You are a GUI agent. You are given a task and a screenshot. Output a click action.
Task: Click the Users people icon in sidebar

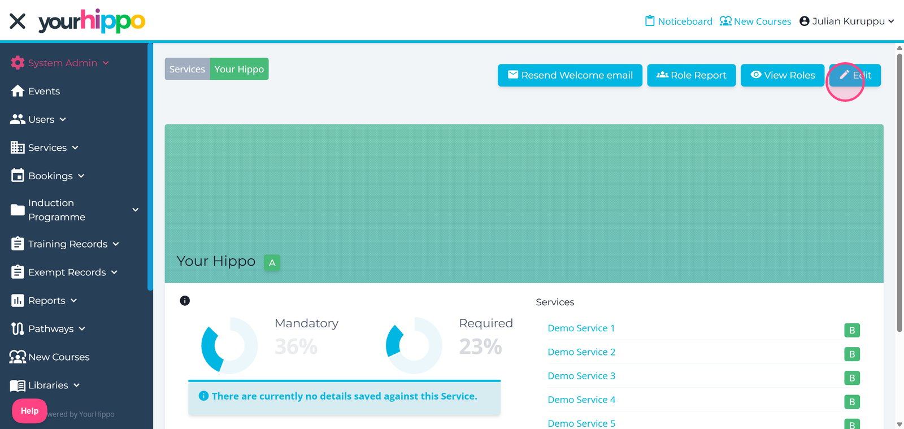pyautogui.click(x=18, y=119)
